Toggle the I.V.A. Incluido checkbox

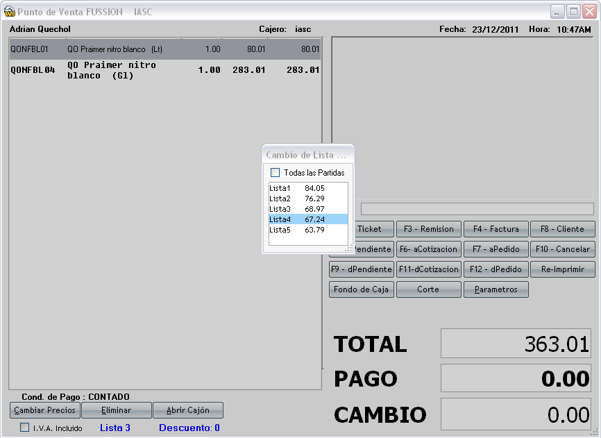[x=24, y=428]
